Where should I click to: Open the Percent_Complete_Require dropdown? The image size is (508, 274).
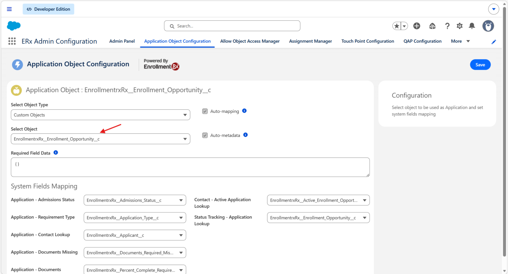point(135,269)
